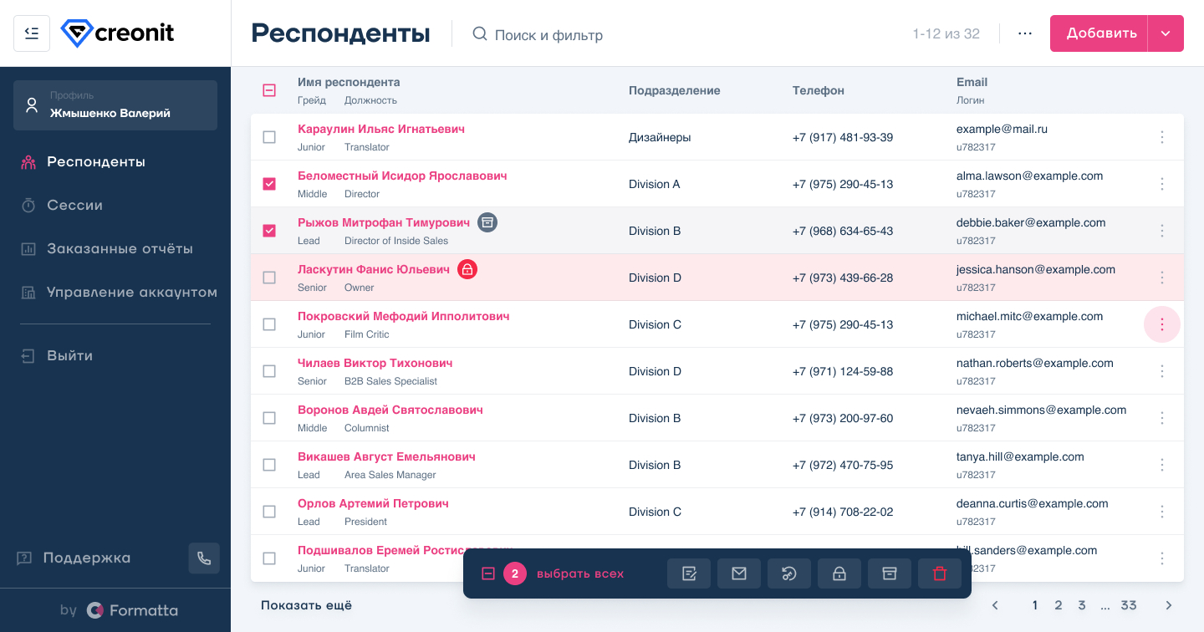
Task: Tick the checkbox for Чилаев Виктор Тихонович
Action: tap(269, 371)
